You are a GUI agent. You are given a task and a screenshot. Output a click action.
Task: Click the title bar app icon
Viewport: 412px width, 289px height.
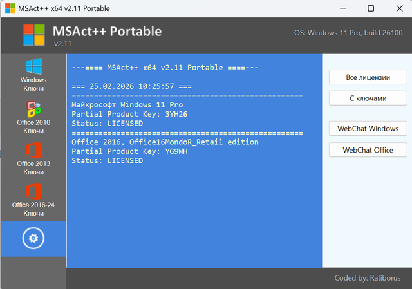[x=10, y=8]
